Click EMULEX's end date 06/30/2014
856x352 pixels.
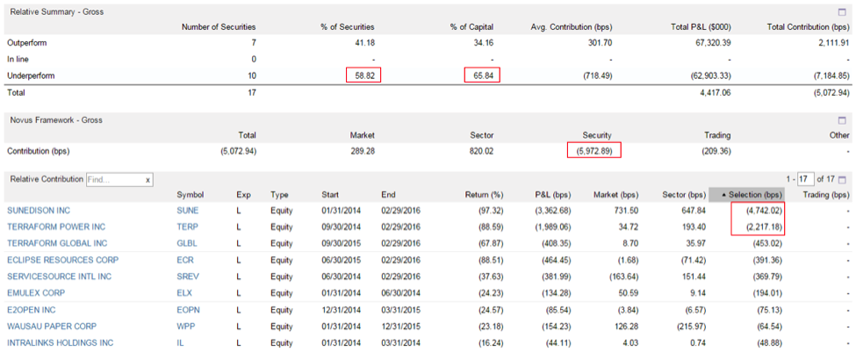400,293
